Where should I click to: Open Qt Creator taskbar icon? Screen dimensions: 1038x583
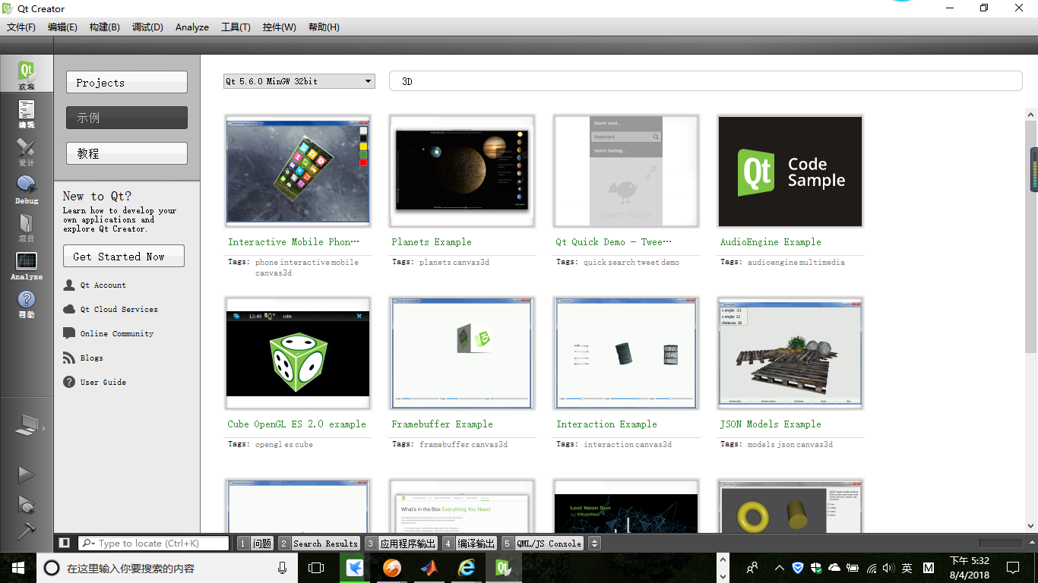coord(503,568)
